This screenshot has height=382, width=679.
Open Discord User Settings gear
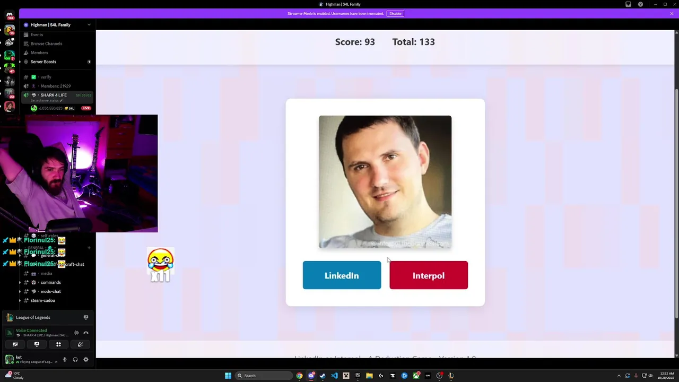coord(86,360)
